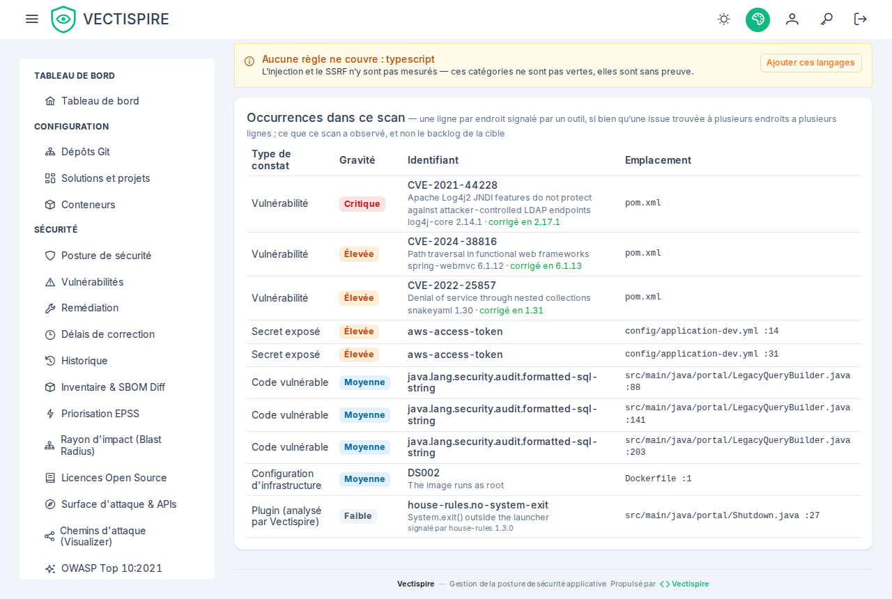Click the clock icon beside Délais de correction
The image size is (892, 599).
click(50, 334)
